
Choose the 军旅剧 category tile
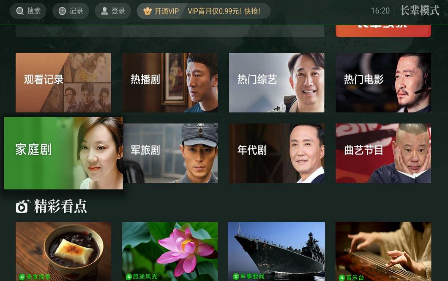pos(170,153)
